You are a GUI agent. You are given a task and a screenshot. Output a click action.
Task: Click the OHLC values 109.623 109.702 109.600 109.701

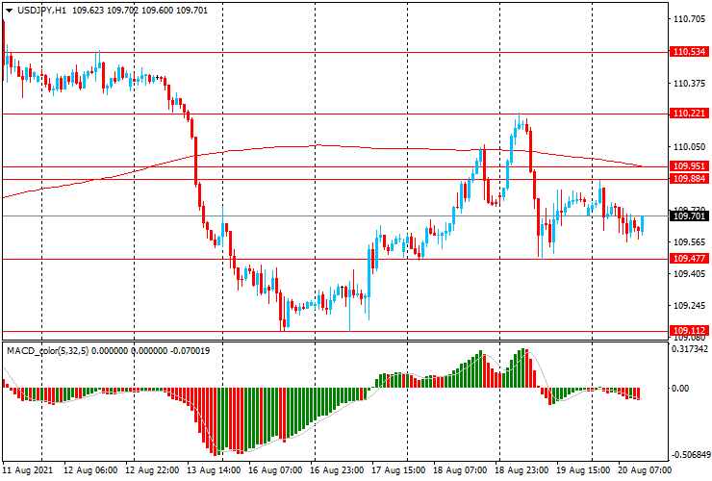tap(140, 10)
